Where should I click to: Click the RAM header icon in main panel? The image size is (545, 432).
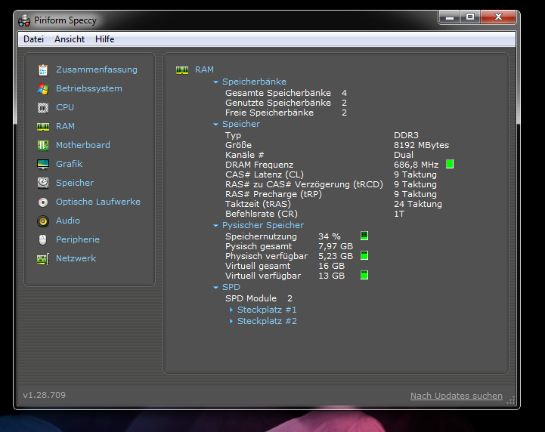point(182,70)
